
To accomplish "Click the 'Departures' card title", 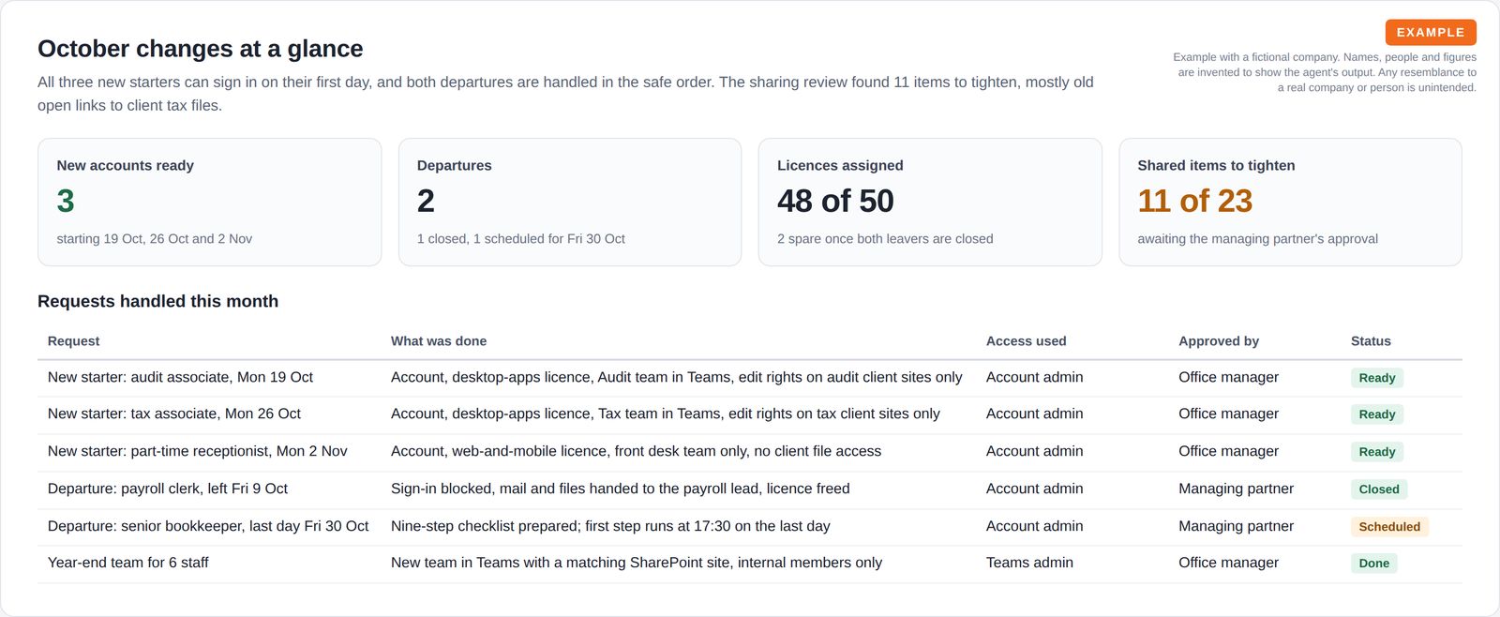I will (454, 165).
